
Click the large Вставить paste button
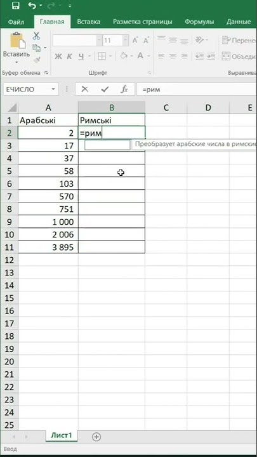pyautogui.click(x=16, y=44)
